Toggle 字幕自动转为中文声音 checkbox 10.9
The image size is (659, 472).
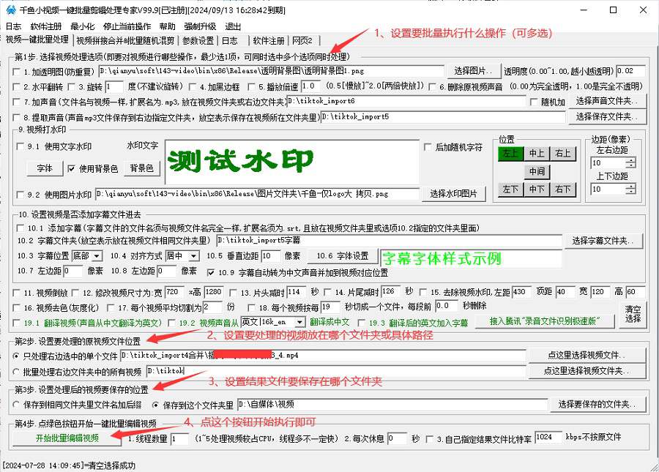[211, 273]
